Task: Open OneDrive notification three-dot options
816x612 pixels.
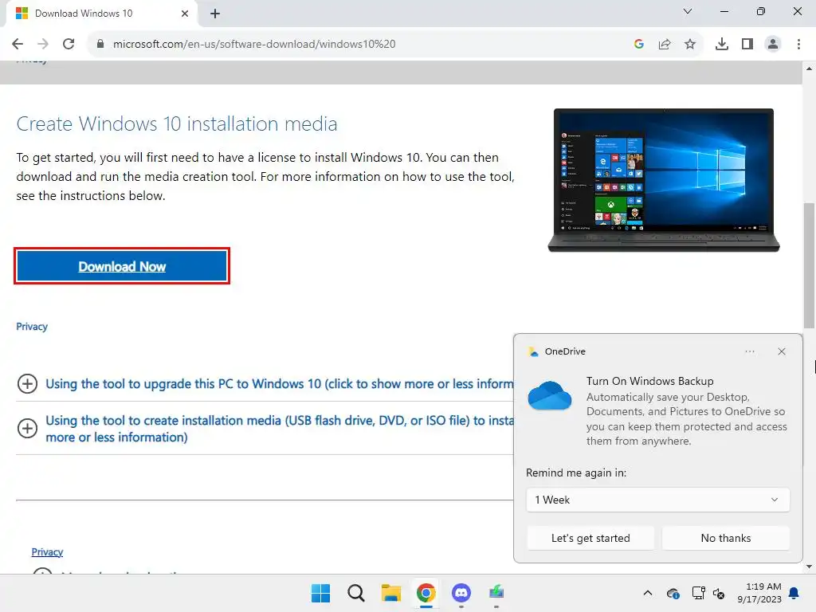Action: (x=749, y=351)
